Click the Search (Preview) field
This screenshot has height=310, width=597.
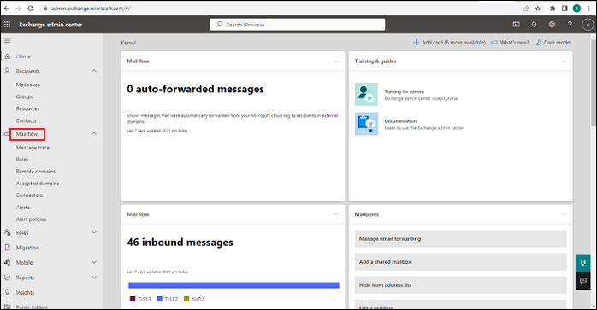click(298, 25)
